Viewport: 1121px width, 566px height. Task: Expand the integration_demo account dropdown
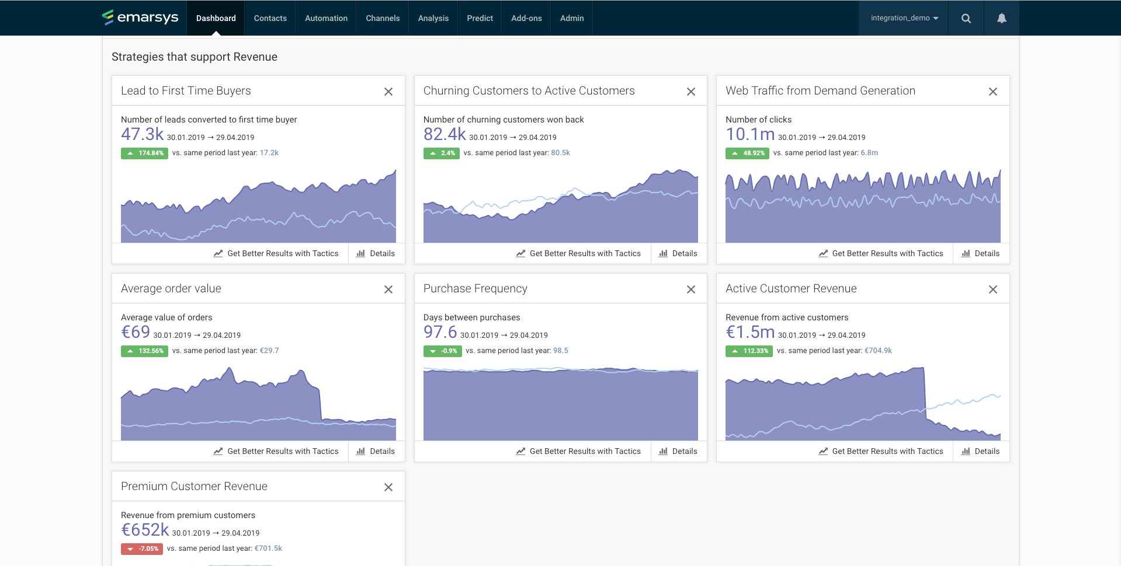(x=904, y=18)
